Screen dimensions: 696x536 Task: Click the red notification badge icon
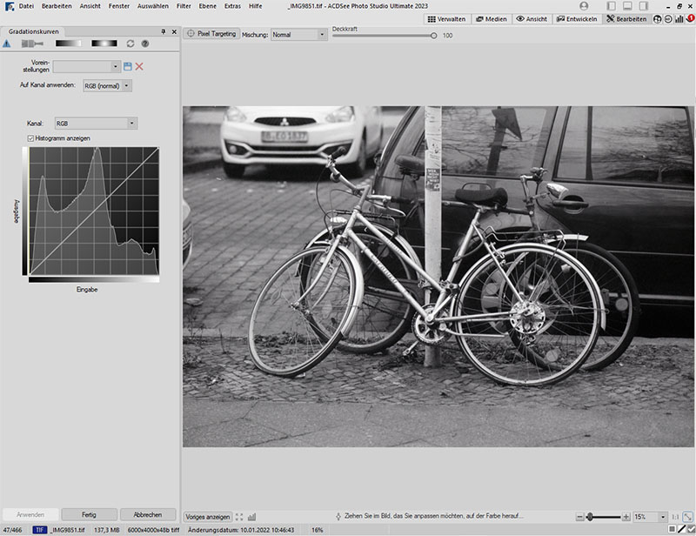691,18
